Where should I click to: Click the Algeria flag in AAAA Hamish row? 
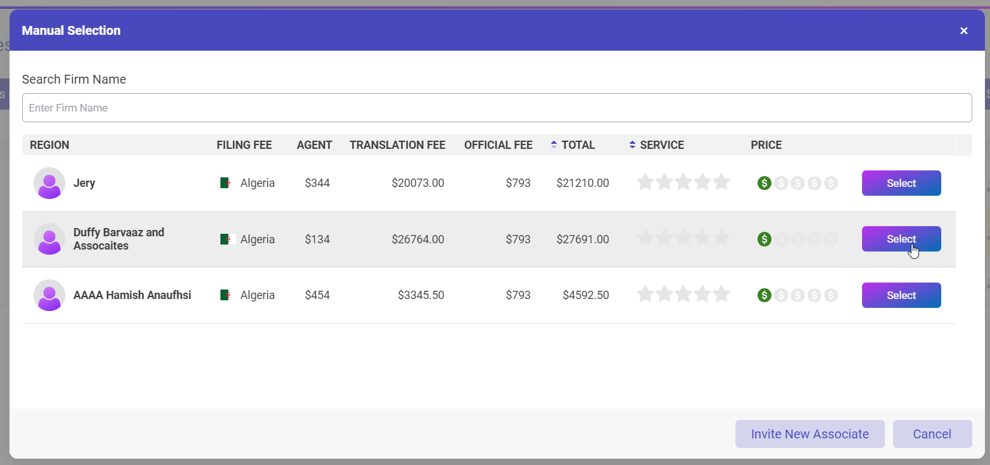click(226, 295)
